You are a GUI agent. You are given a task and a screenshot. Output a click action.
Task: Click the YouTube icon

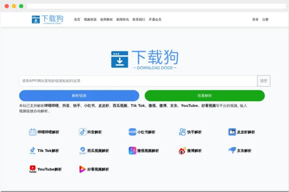33,169
